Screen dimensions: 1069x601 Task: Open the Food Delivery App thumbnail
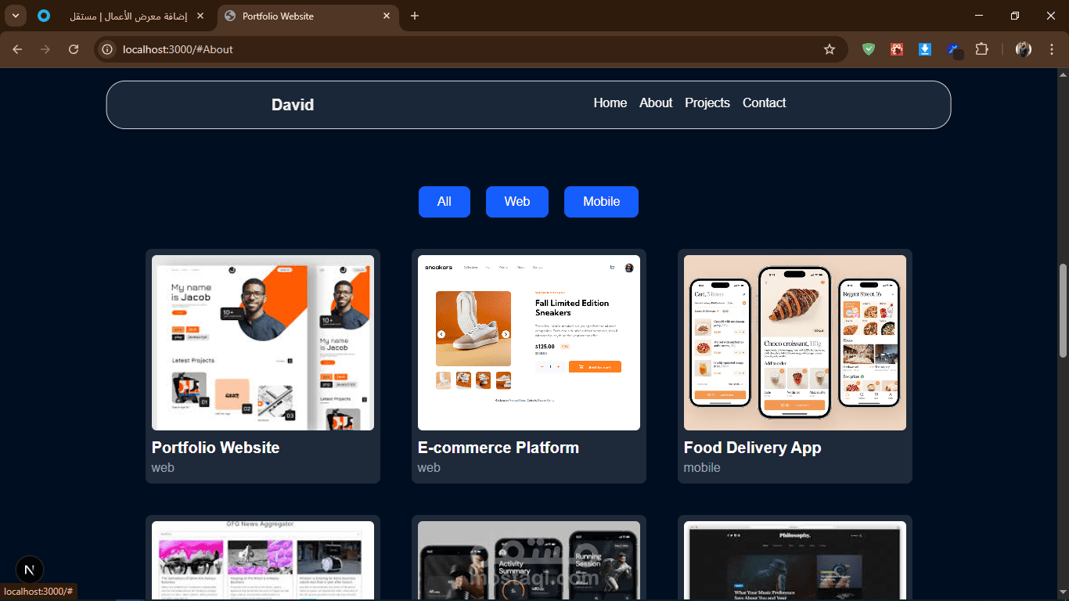coord(795,343)
